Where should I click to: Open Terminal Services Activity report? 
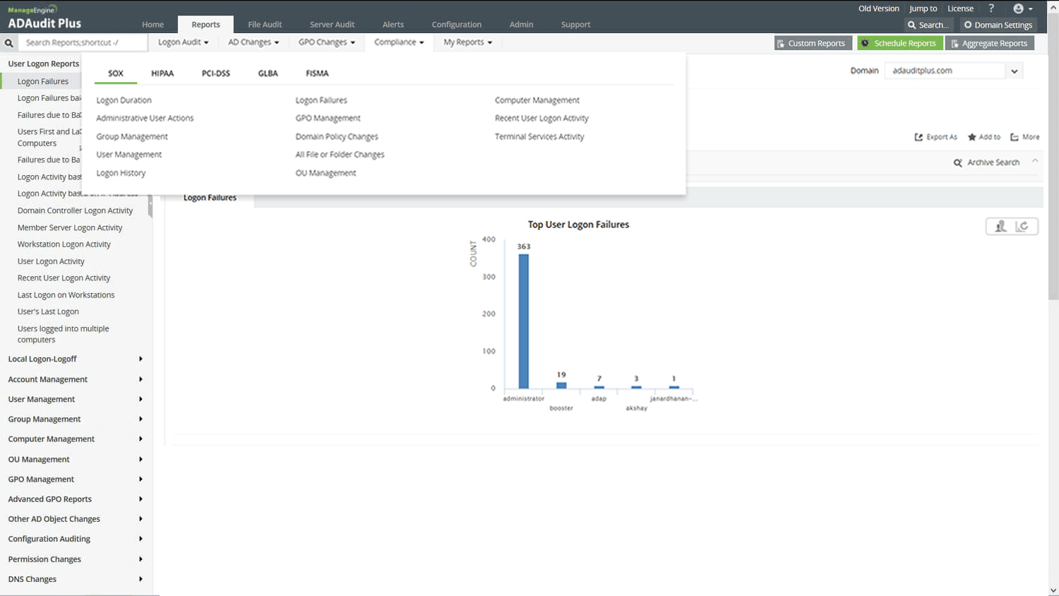coord(539,136)
